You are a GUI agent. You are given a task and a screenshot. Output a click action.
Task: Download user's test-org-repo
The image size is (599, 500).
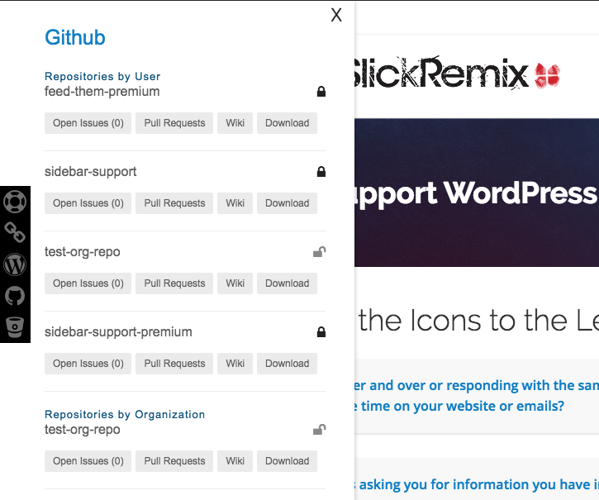click(x=287, y=283)
